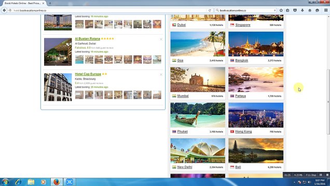
Task: Click the vertical page scrollbar
Action: pos(328,102)
